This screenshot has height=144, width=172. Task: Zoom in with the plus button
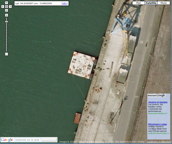click(x=6, y=15)
